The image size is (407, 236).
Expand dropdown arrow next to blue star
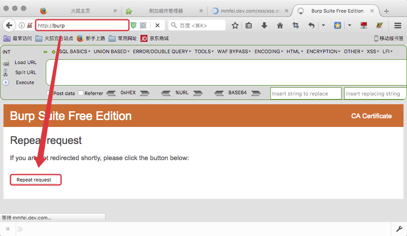[349, 25]
